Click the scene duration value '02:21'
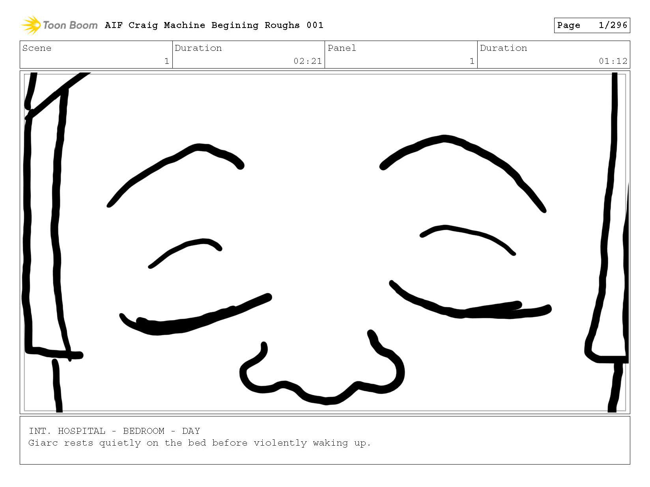The image size is (650, 487). click(x=308, y=61)
